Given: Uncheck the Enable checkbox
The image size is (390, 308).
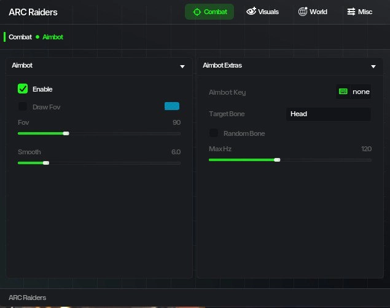Looking at the screenshot, I should [x=23, y=89].
